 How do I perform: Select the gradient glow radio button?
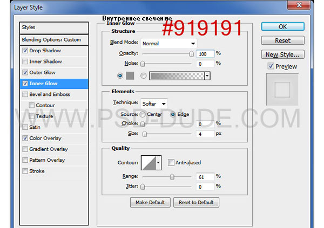[x=143, y=75]
